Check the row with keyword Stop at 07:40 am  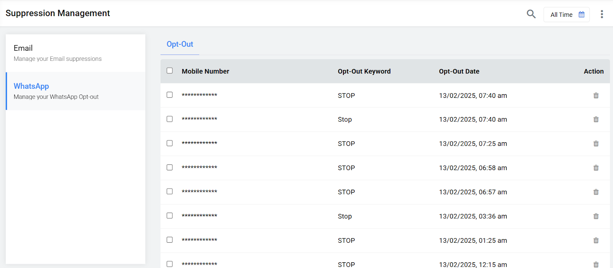point(170,119)
